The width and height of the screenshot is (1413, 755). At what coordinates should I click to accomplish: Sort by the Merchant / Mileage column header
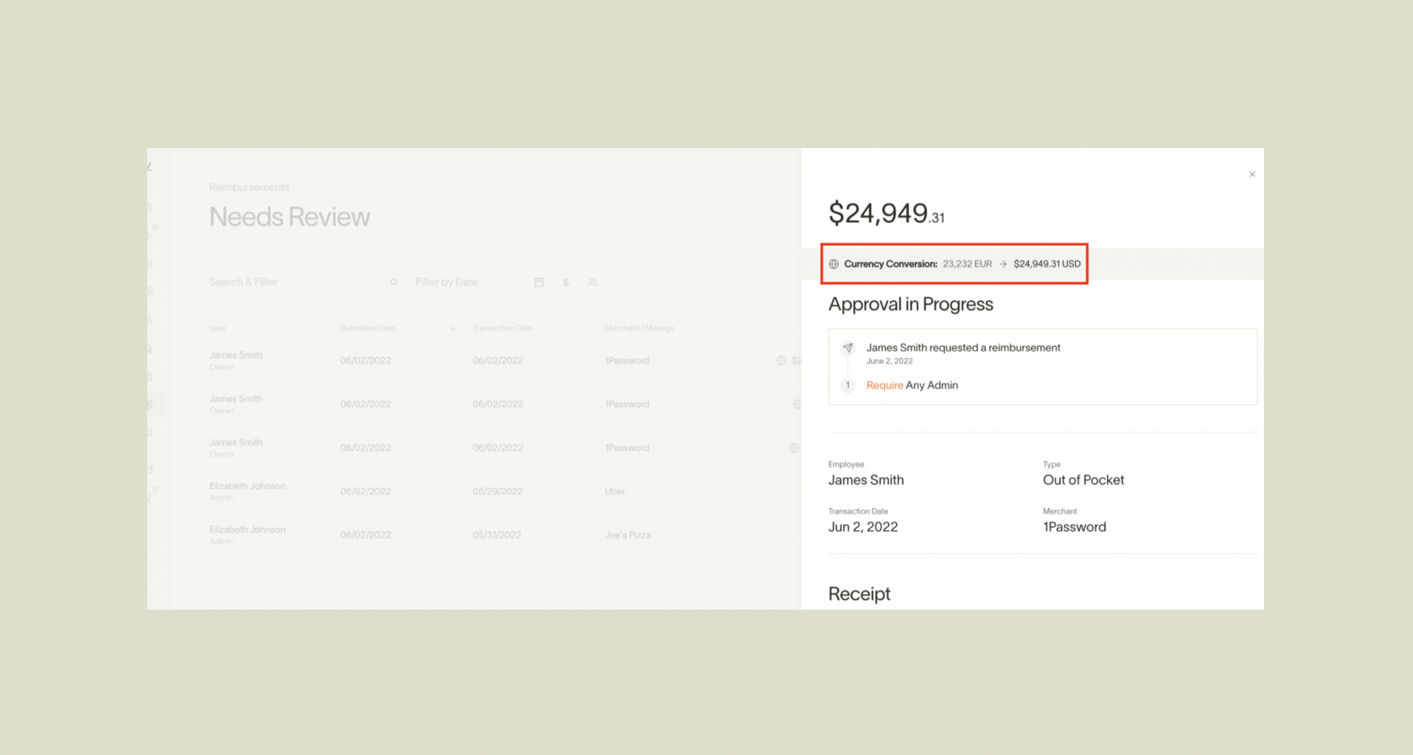click(639, 328)
